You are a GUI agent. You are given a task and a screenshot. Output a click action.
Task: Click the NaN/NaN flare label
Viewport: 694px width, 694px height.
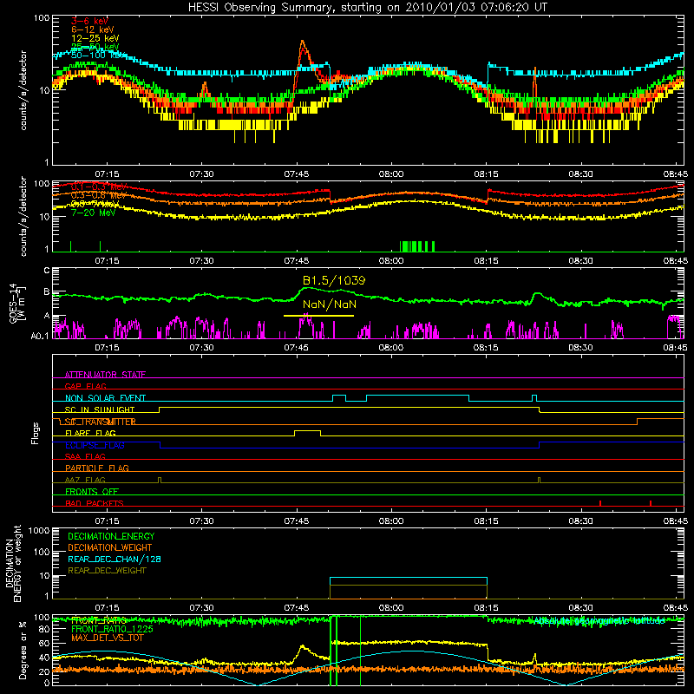(x=330, y=304)
